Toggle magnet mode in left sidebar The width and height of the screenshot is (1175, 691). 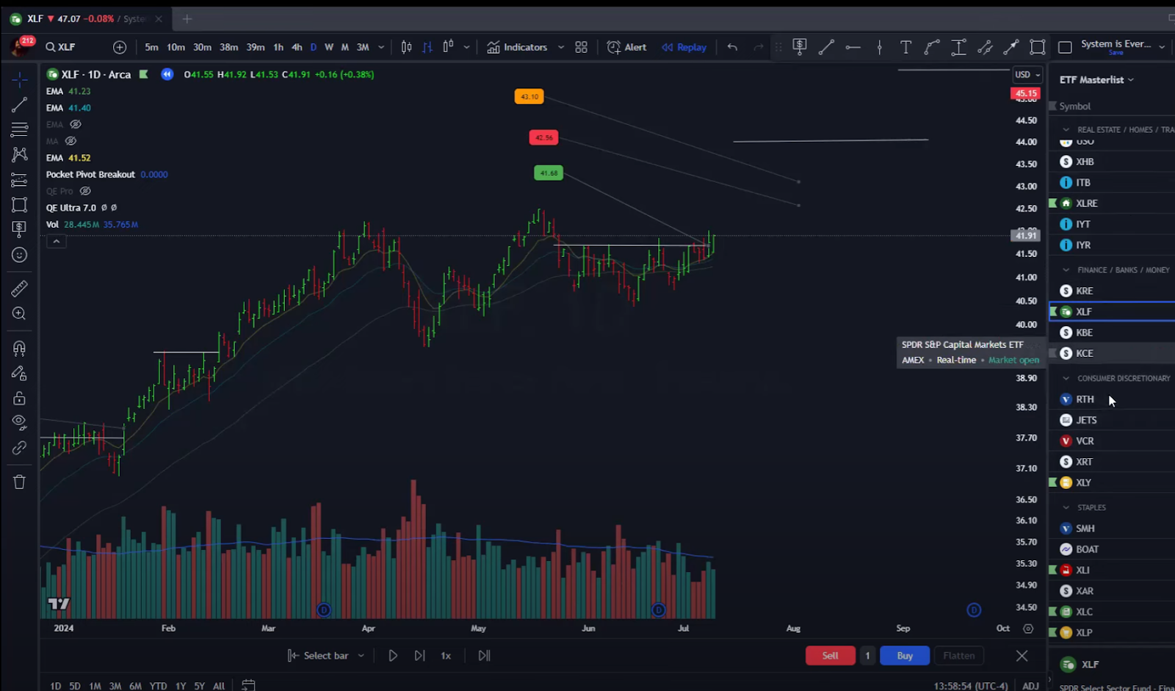point(19,348)
